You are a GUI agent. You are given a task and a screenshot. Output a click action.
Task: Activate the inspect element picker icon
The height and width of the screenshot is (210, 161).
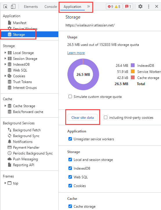click(x=6, y=6)
